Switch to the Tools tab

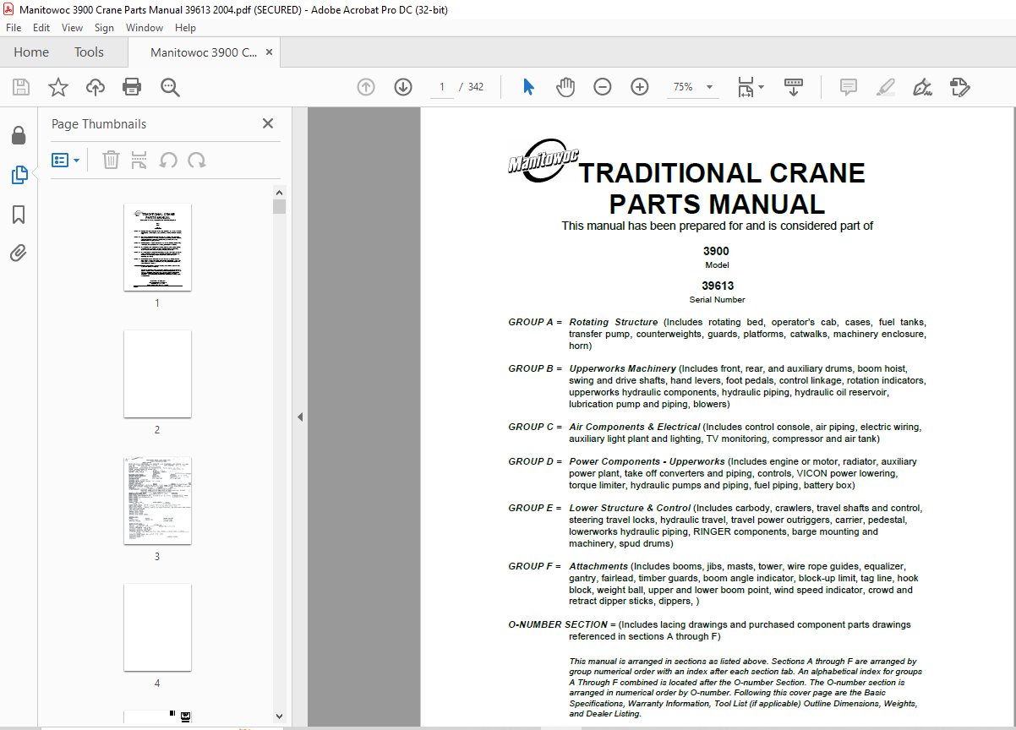(x=89, y=52)
